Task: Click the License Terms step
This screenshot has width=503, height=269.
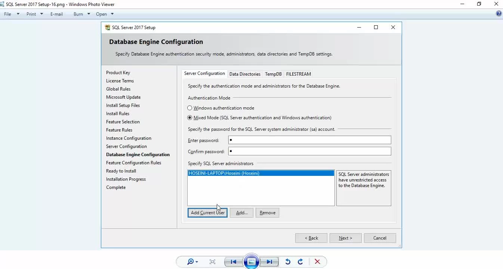Action: point(120,81)
